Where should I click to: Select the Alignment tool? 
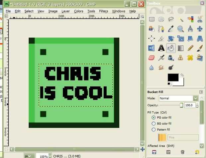[x=152, y=38]
